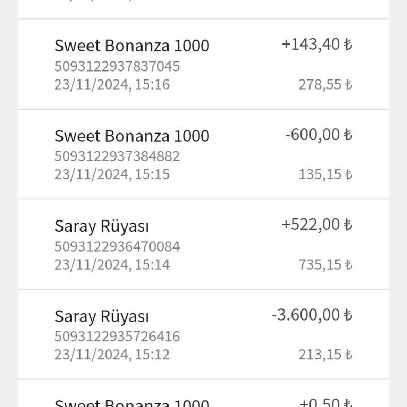This screenshot has width=407, height=407.
Task: Select the 213,15 ₺ balance value
Action: point(325,355)
